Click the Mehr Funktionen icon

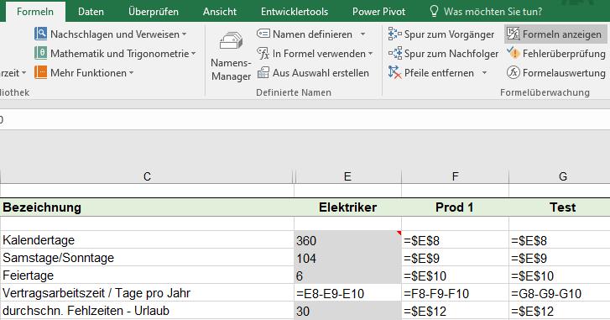[x=40, y=72]
